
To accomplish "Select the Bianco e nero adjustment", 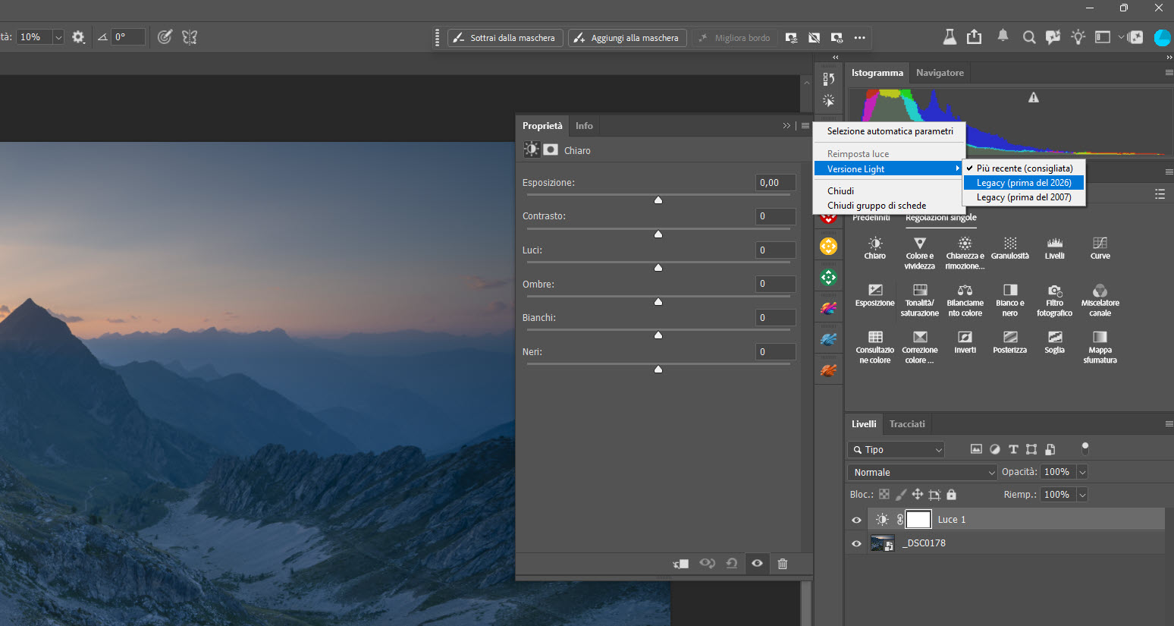I will (1009, 300).
